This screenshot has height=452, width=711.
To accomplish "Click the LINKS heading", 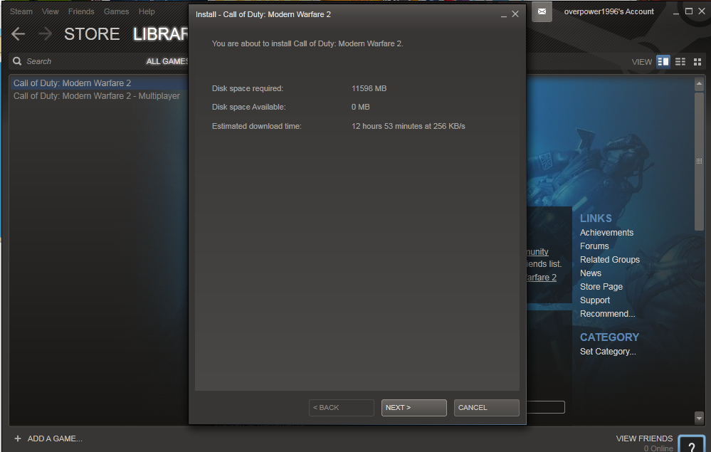I will 596,219.
